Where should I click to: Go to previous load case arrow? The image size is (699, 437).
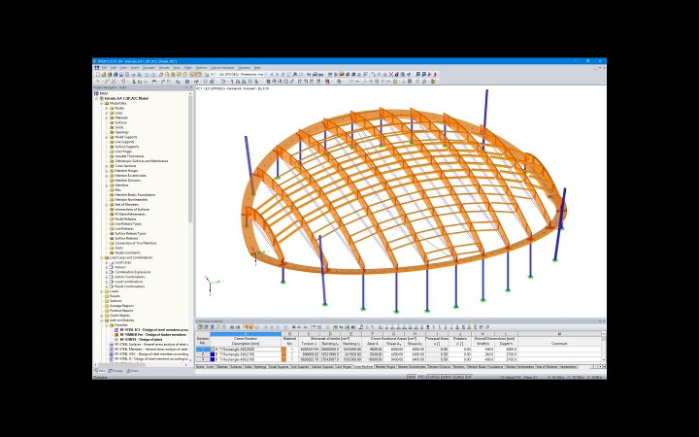click(x=272, y=75)
